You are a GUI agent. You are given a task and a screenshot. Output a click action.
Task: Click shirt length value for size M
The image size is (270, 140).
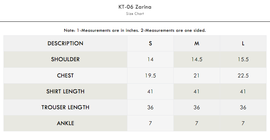[197, 92]
